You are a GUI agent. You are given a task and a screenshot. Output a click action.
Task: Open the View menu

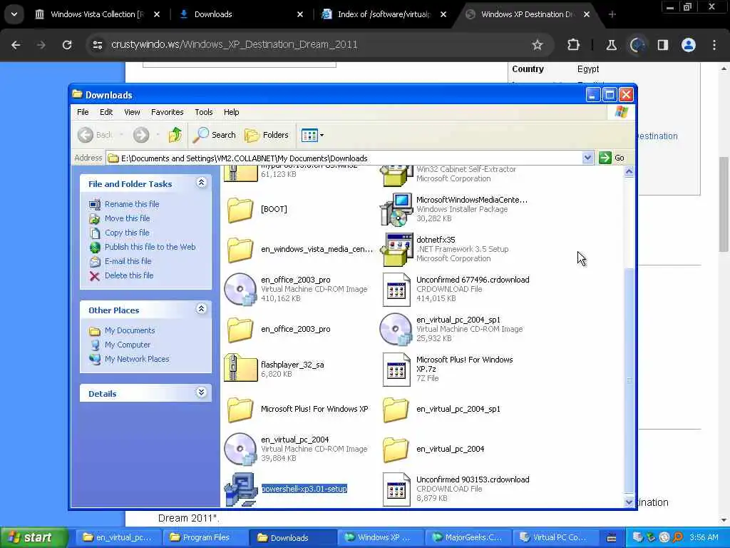click(x=132, y=112)
